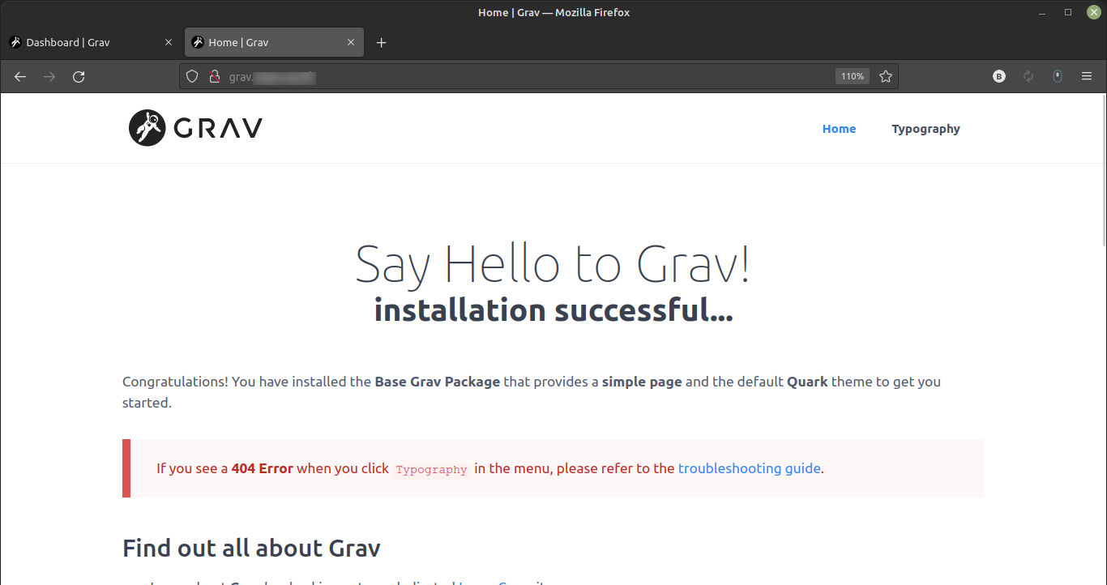Click the 110% zoom level indicator

852,77
